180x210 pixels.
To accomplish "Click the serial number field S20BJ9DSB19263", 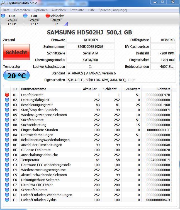I will coord(91,47).
